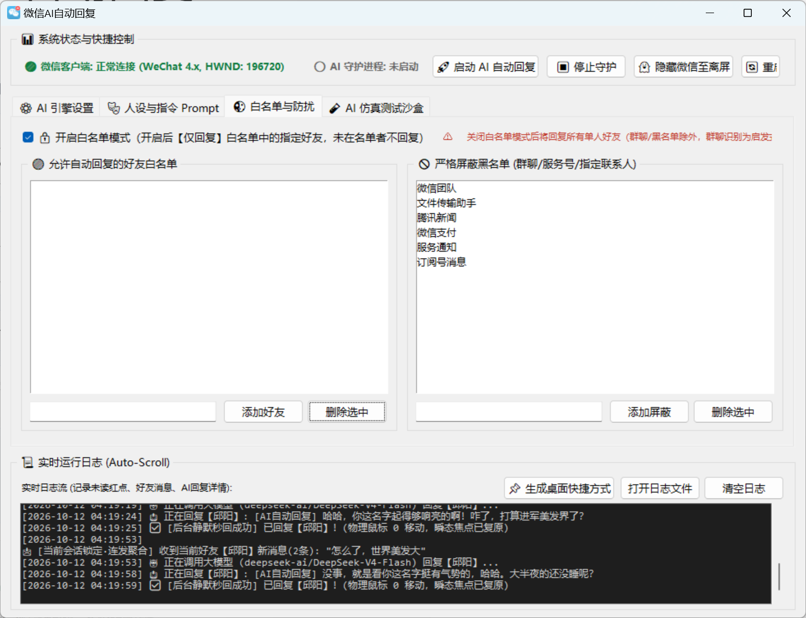Create desktop shortcut via 生成桌面快捷方式
The height and width of the screenshot is (618, 806).
pyautogui.click(x=559, y=488)
